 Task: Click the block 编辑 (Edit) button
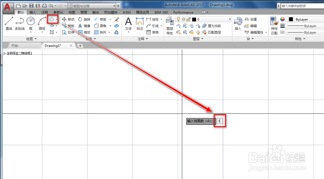(251, 26)
